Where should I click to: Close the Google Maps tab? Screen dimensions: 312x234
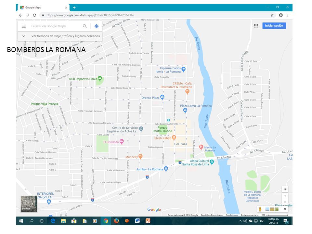pos(66,7)
